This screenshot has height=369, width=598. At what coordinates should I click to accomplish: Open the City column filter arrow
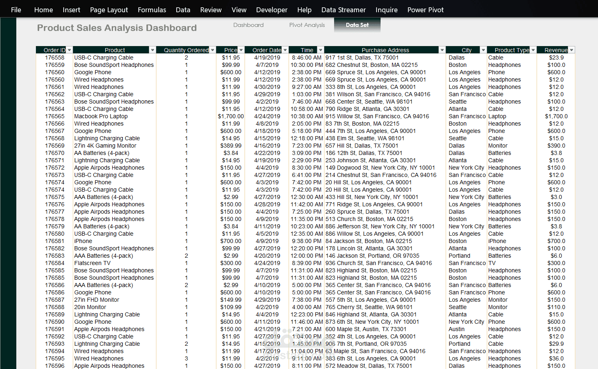[x=483, y=50]
